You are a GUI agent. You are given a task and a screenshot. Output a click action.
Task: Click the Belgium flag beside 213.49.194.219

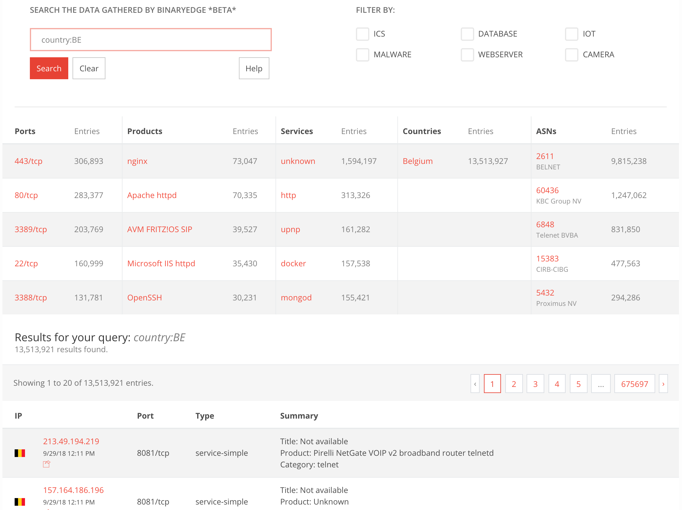point(20,453)
